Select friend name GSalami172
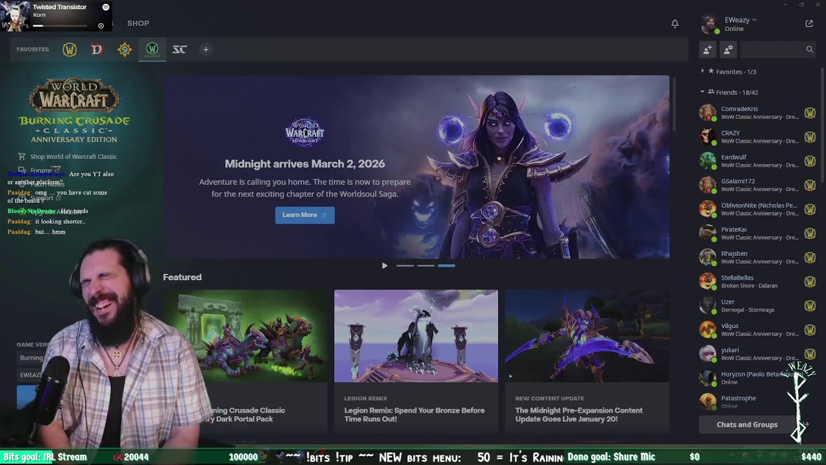The width and height of the screenshot is (826, 465). pyautogui.click(x=738, y=181)
